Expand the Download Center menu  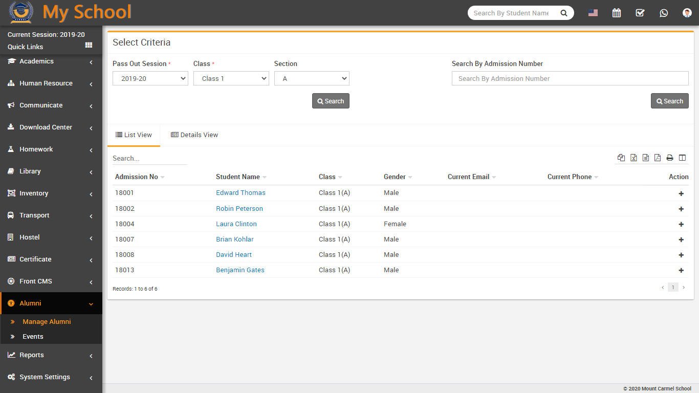[x=51, y=127]
